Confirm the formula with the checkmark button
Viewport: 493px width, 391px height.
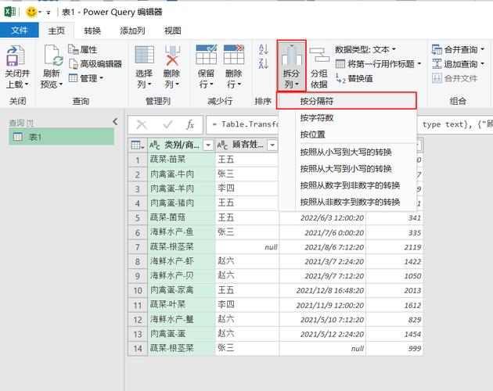[x=167, y=125]
